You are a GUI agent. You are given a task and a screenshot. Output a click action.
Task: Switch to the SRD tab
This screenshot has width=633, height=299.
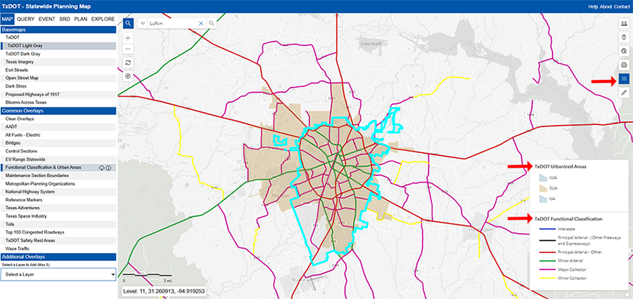point(65,19)
